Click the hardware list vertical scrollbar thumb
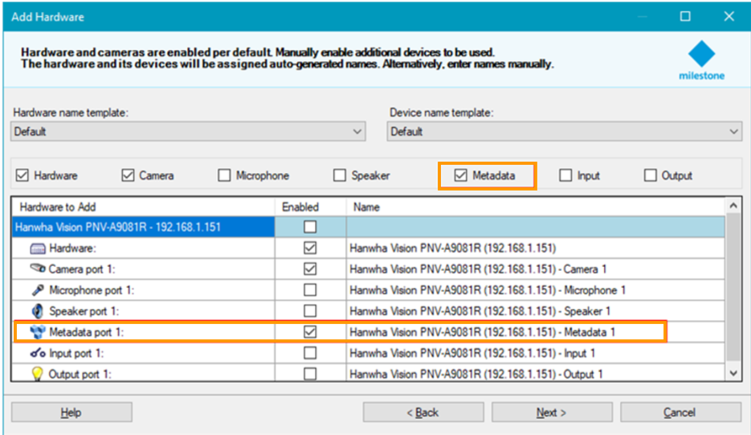Viewport: 751px width, 435px height. 733,287
